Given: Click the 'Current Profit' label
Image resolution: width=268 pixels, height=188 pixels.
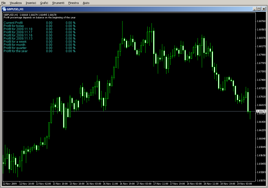Looking at the screenshot, I should (13, 23).
